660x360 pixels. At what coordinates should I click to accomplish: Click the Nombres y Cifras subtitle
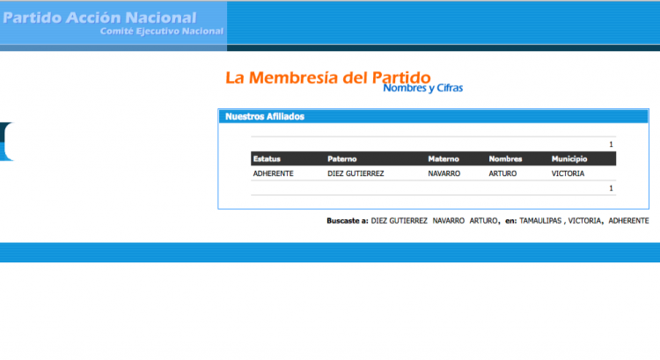422,88
